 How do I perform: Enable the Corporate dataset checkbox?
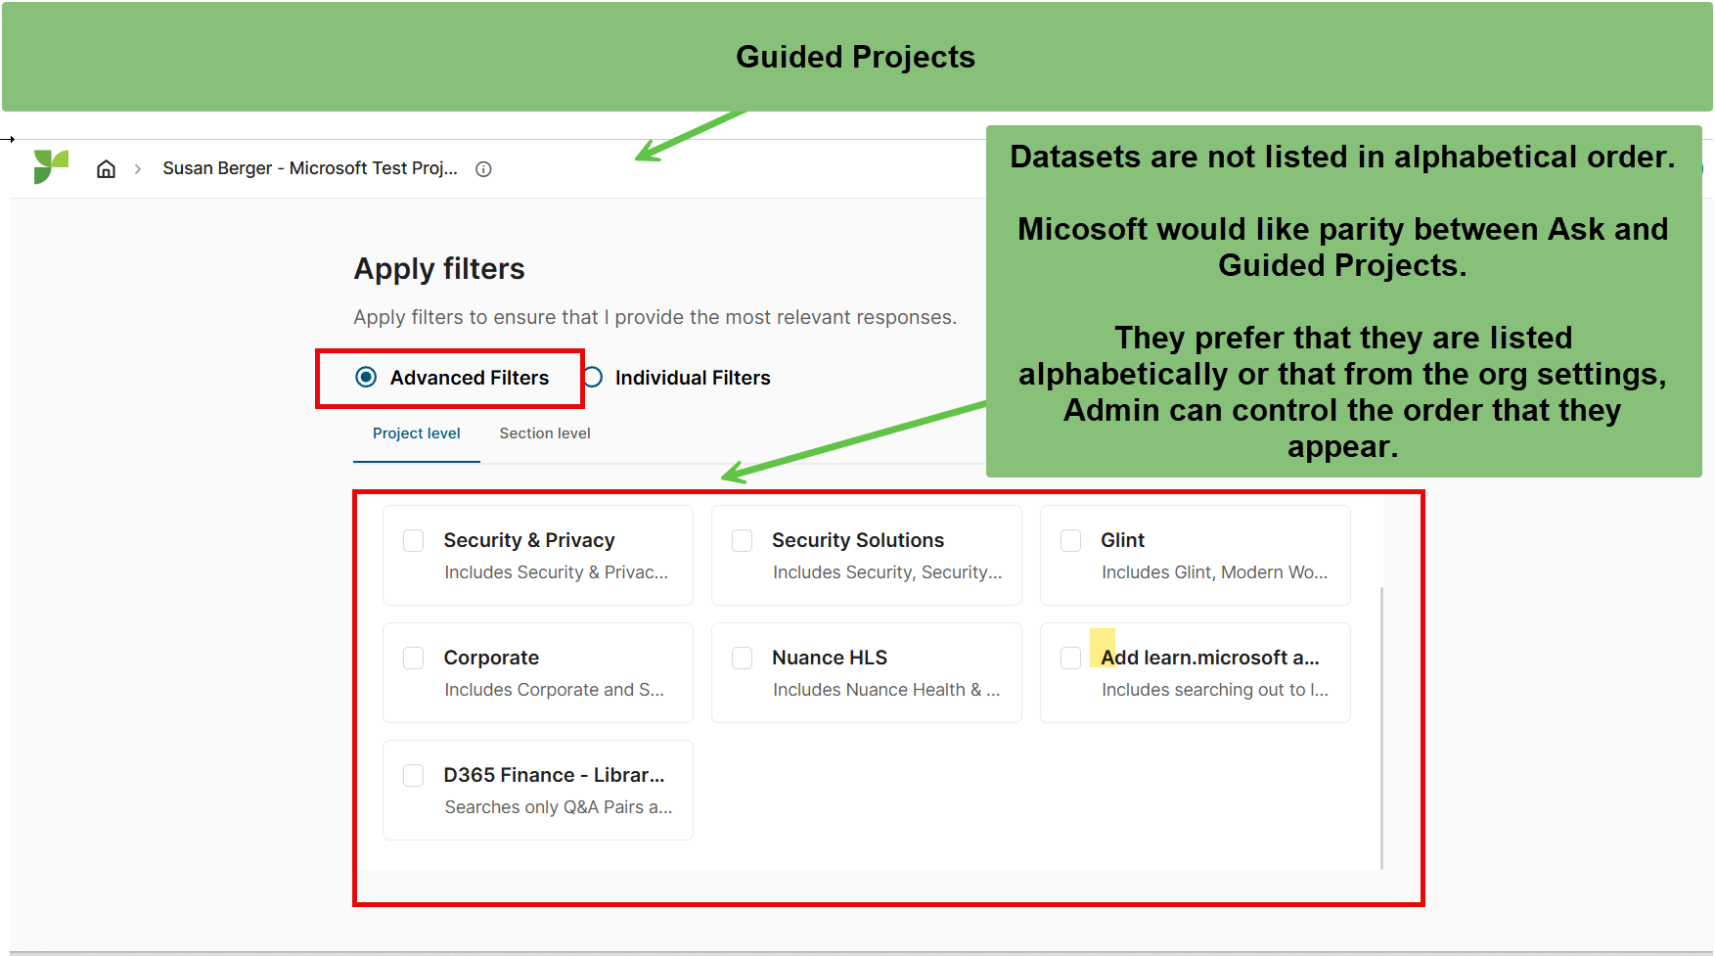414,658
